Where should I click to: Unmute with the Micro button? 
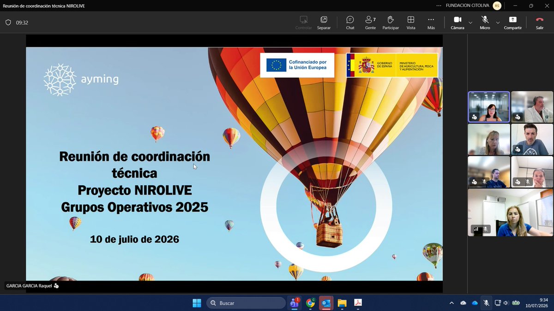(x=485, y=23)
